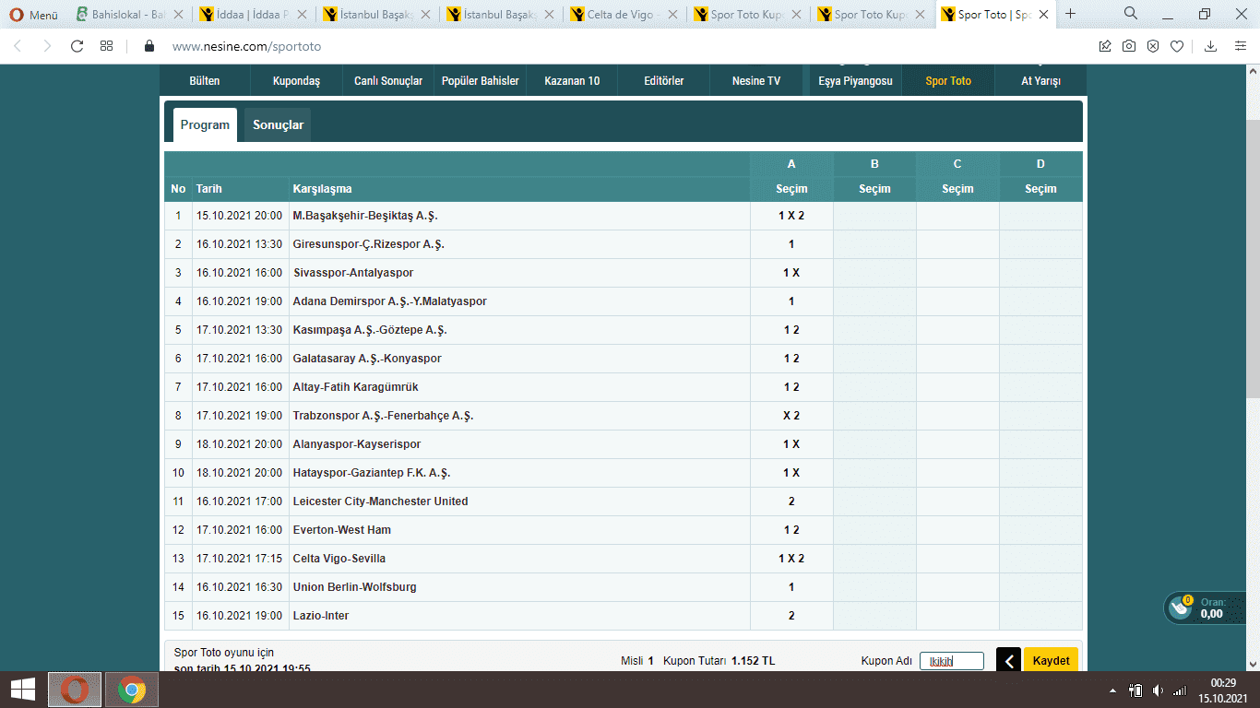Click the Adana Demirspor A.Ş.-Y.Malatyaspor match

point(389,301)
